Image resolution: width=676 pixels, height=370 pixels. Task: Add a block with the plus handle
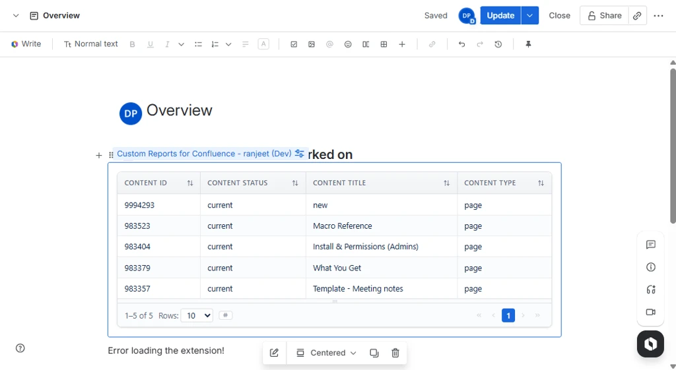(99, 155)
